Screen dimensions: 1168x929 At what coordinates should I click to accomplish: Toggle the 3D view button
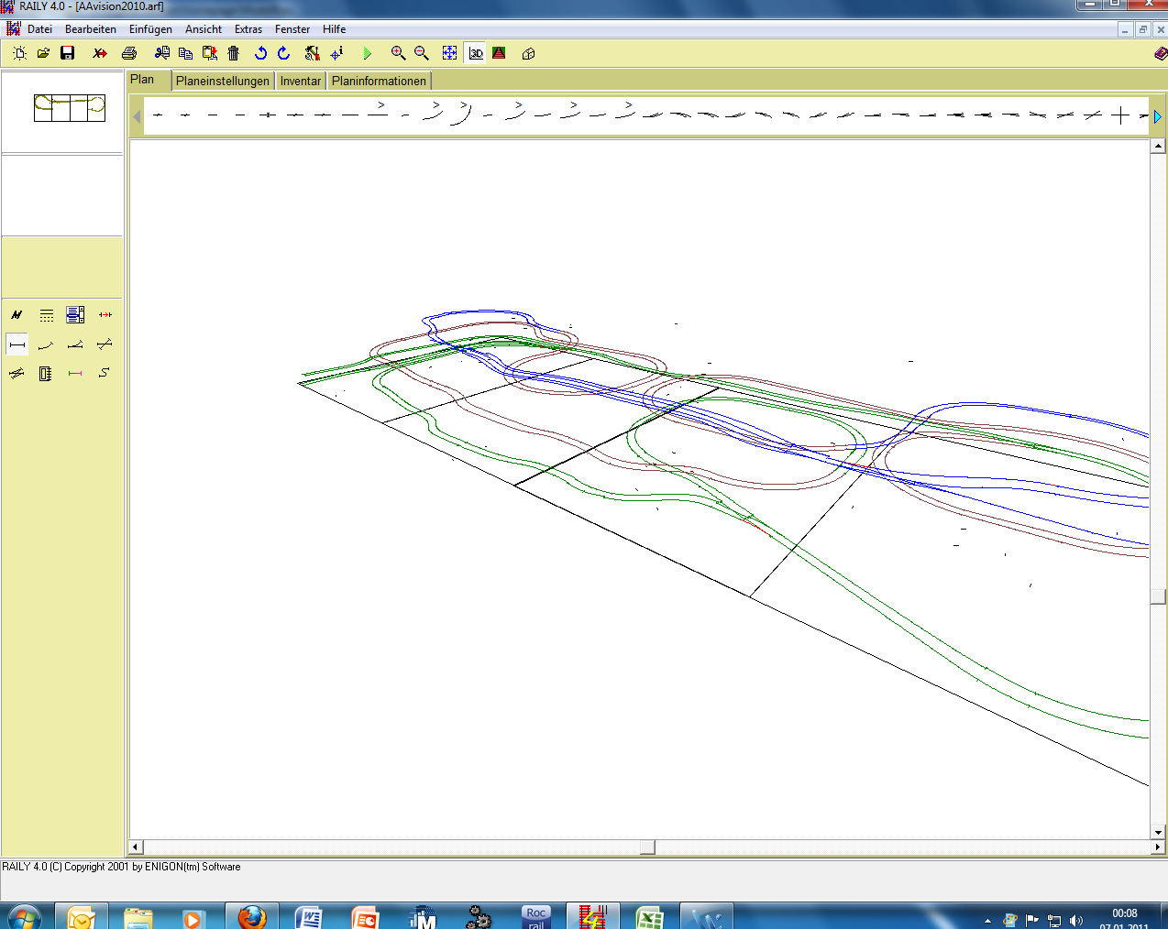point(476,53)
